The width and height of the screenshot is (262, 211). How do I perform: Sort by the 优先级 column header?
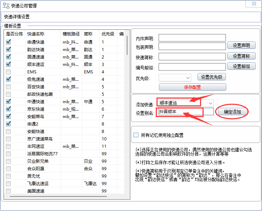(x=108, y=34)
